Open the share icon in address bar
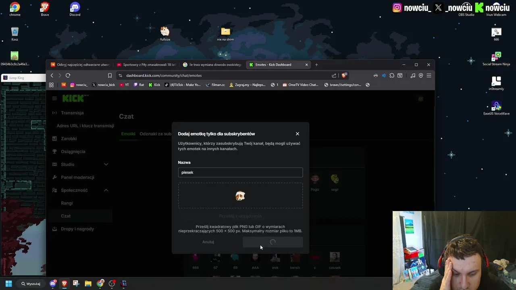516x290 pixels. tap(334, 75)
